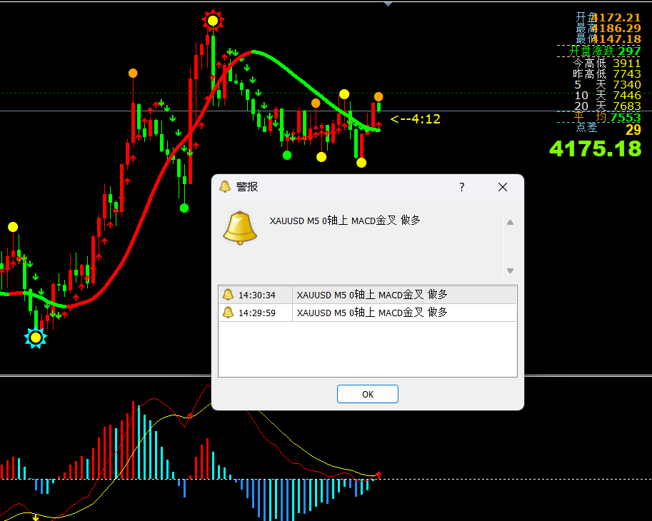
Task: Click the 4175.18 current price display
Action: point(596,148)
